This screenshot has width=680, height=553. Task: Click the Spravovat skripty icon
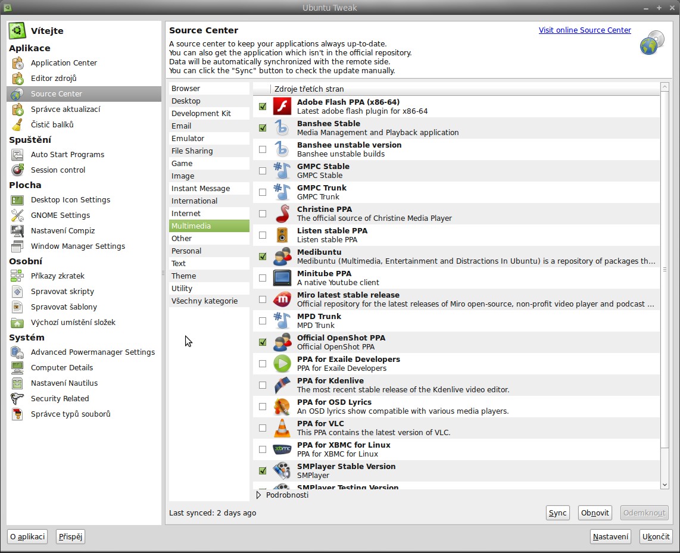click(18, 292)
